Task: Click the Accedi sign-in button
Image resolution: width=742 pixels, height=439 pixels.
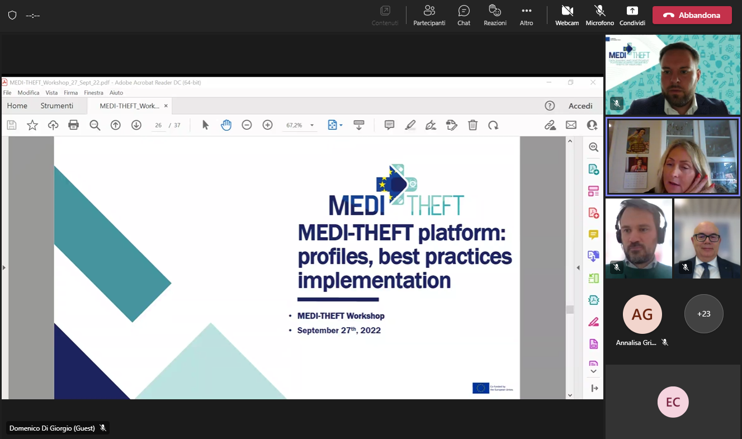Action: [580, 106]
